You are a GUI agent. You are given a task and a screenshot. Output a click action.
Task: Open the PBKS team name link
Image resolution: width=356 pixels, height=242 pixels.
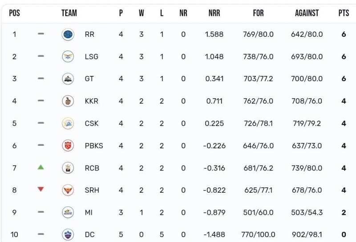(x=93, y=146)
